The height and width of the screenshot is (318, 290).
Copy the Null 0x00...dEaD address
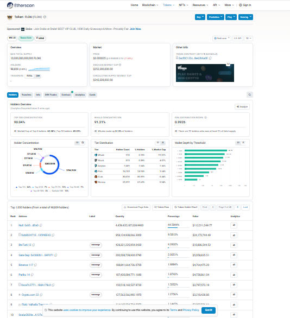(x=41, y=225)
